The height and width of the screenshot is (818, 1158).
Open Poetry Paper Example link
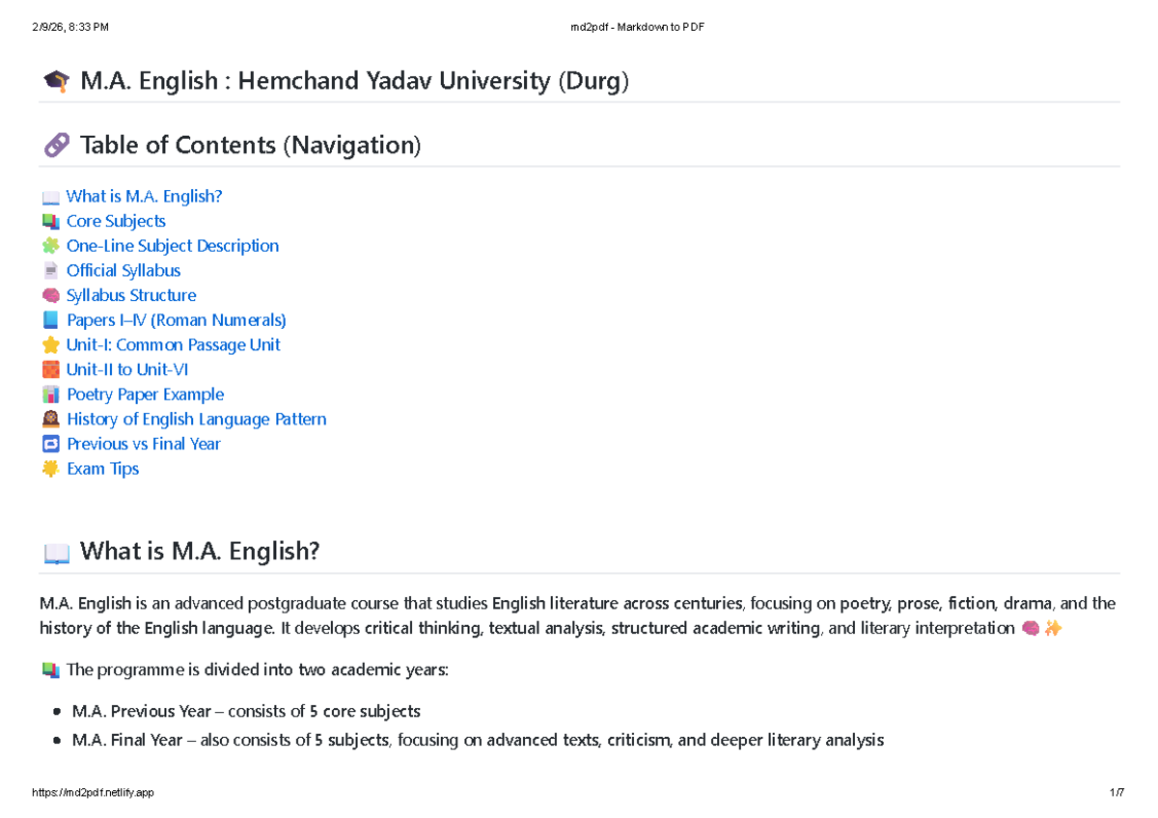[x=145, y=395]
